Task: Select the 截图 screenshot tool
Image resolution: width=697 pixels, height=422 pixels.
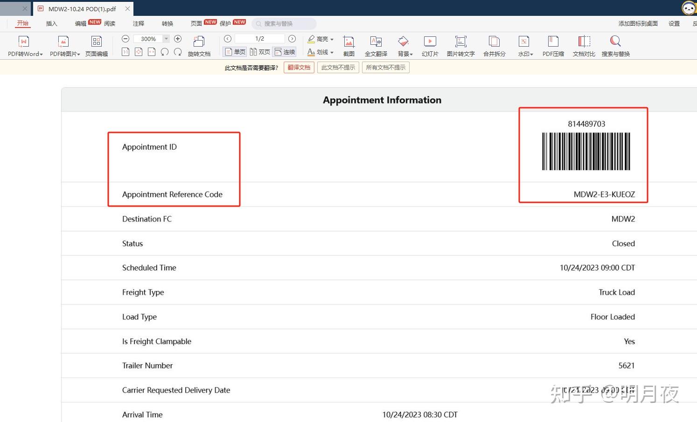Action: click(x=349, y=45)
